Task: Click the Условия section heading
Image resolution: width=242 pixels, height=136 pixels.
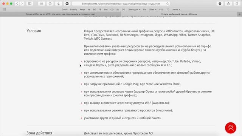Action: coord(34,31)
